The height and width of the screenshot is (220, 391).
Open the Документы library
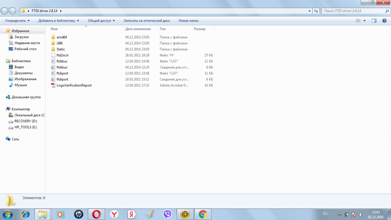coord(23,73)
